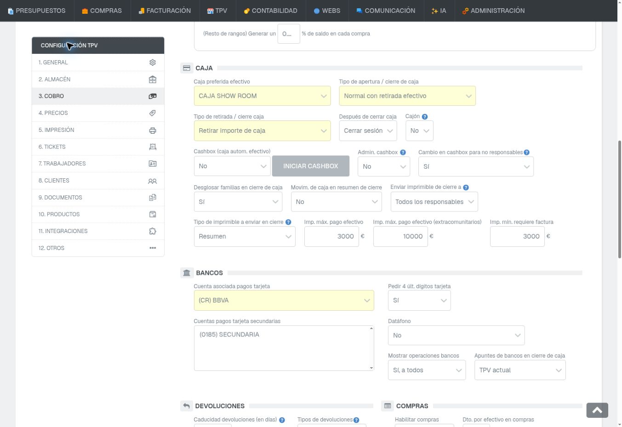Click the Imp. máx. pago efectivo field
622x427 pixels.
pyautogui.click(x=331, y=236)
